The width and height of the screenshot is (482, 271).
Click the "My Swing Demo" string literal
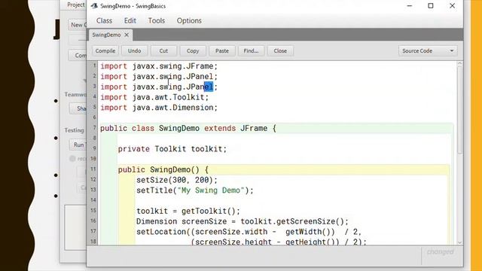[x=211, y=190]
